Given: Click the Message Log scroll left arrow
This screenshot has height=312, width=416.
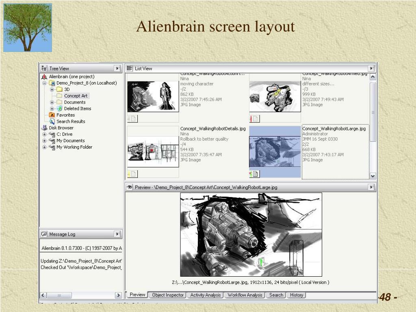Looking at the screenshot, I should click(x=43, y=295).
